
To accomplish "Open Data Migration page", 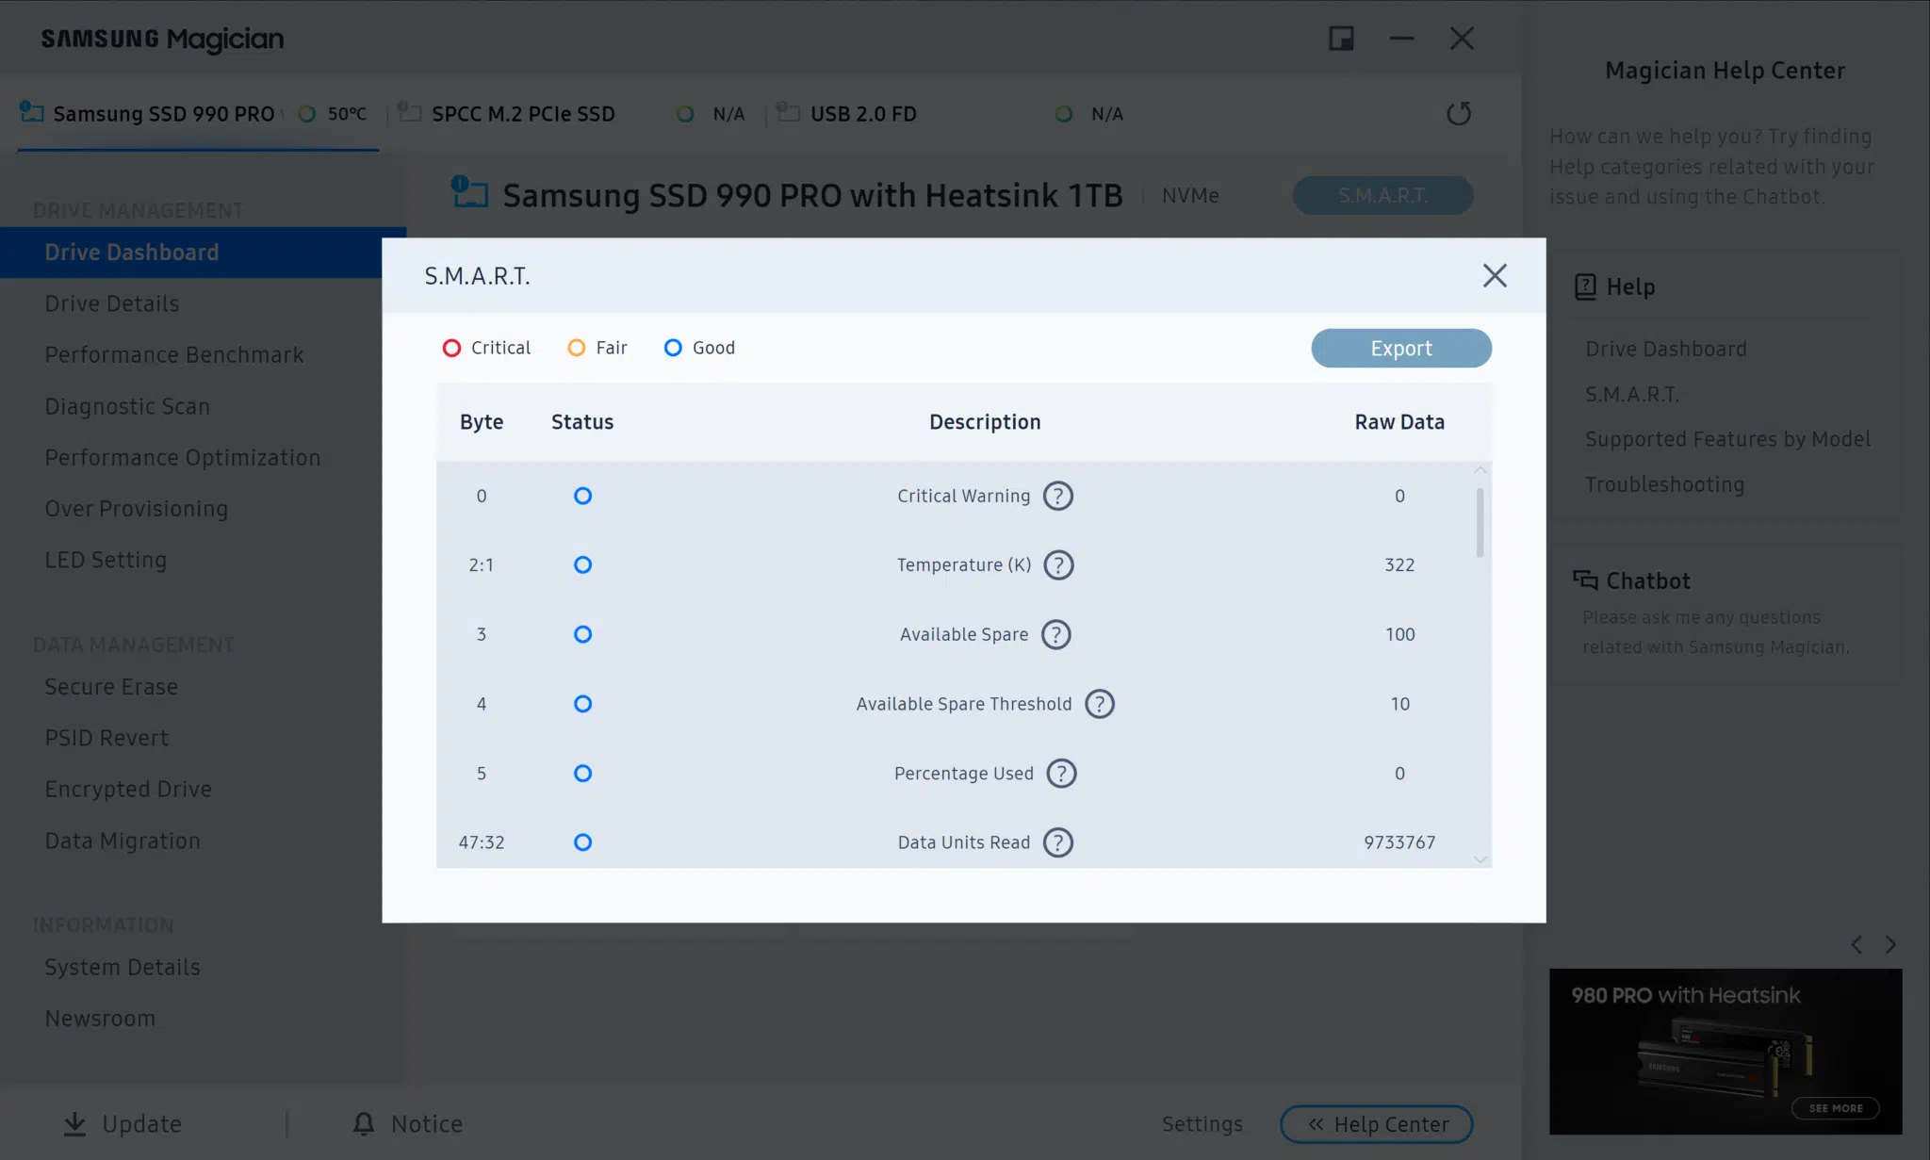I will tap(123, 841).
